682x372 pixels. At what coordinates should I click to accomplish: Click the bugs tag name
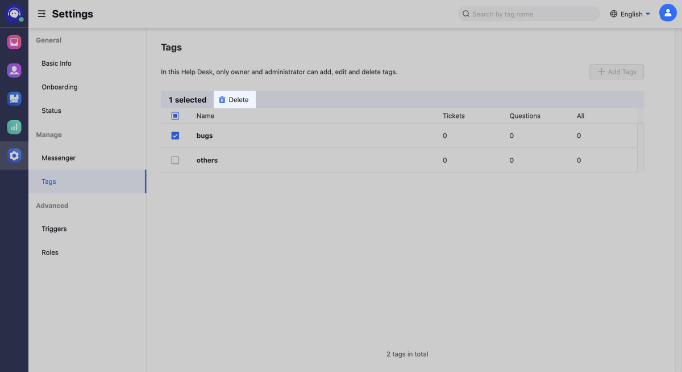[x=205, y=136]
